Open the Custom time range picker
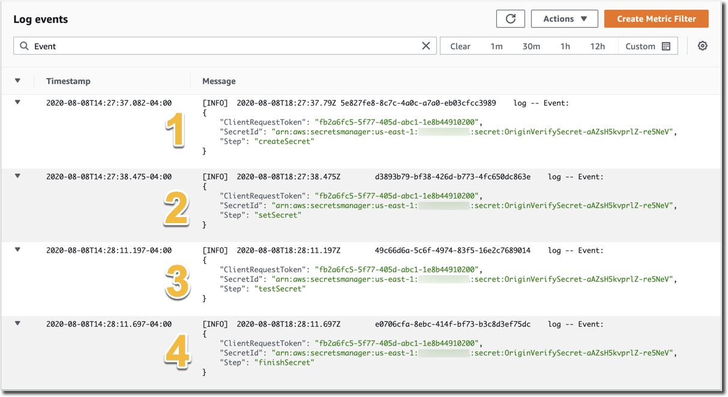This screenshot has width=728, height=397. pyautogui.click(x=640, y=46)
